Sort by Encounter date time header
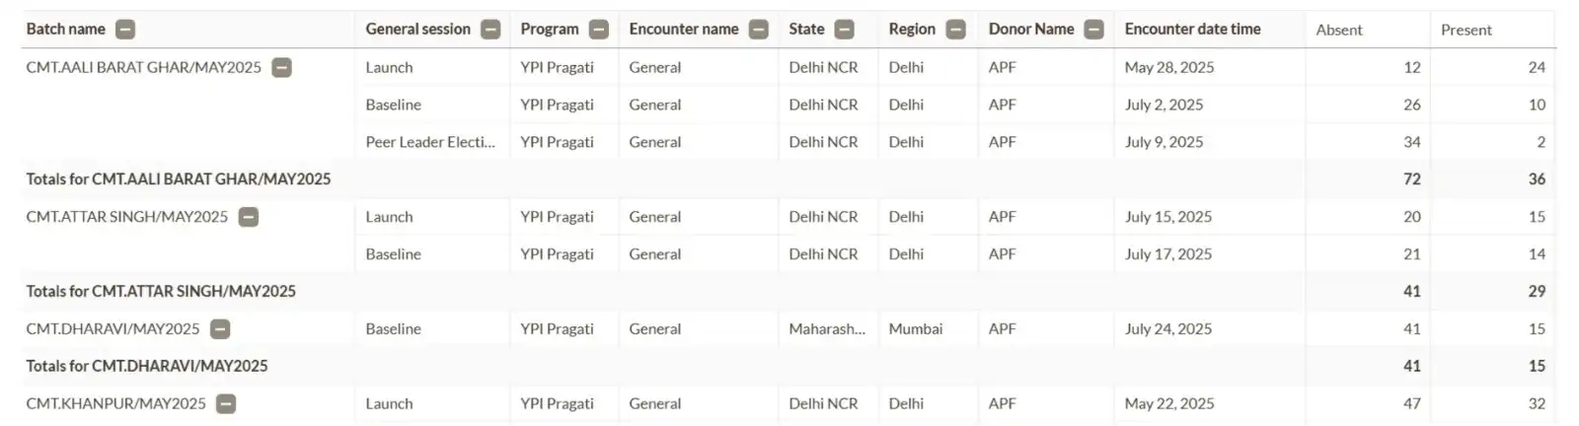 (x=1192, y=30)
